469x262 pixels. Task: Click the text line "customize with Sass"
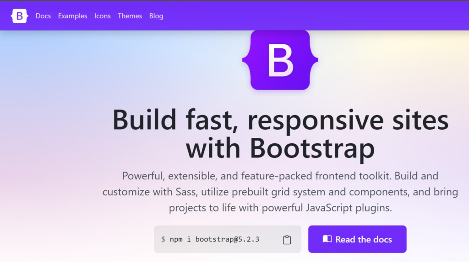coord(280,192)
